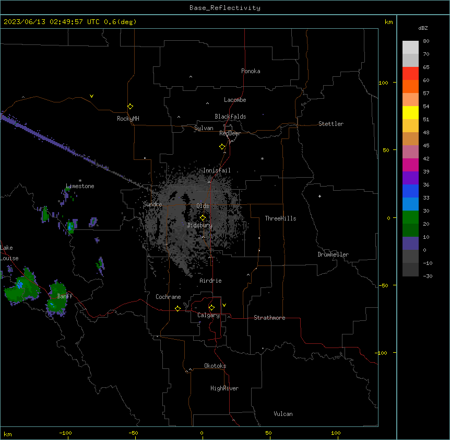
Task: Click the yellow 54 dBZ legend swatch
Action: tap(410, 112)
